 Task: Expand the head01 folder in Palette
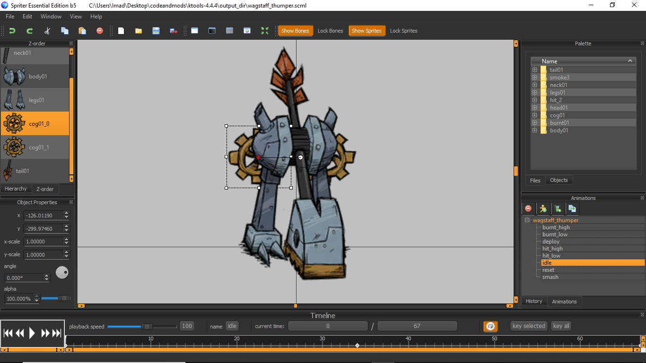coord(535,108)
